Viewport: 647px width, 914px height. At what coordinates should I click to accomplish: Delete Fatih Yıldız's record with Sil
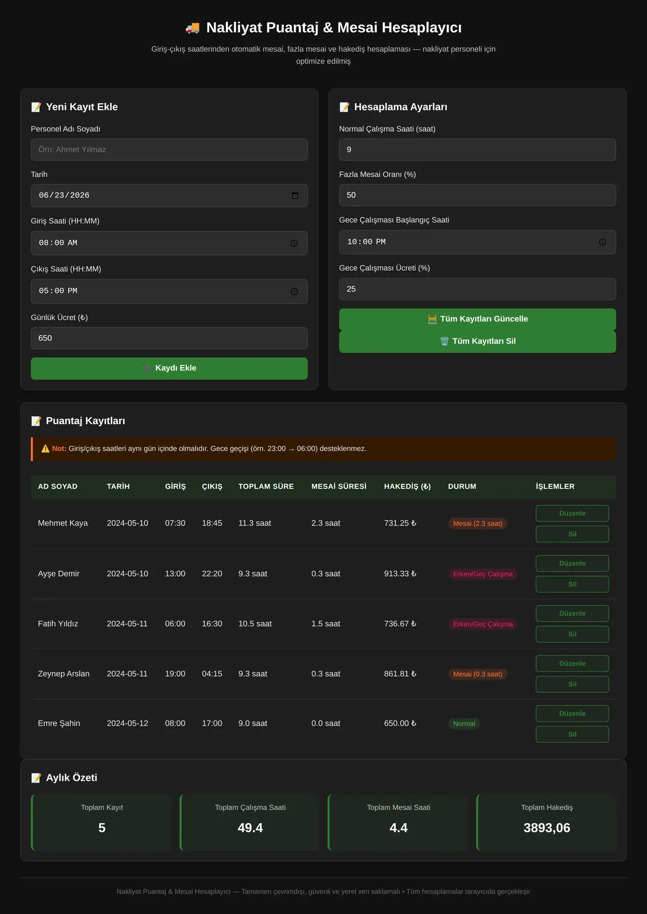click(x=573, y=634)
